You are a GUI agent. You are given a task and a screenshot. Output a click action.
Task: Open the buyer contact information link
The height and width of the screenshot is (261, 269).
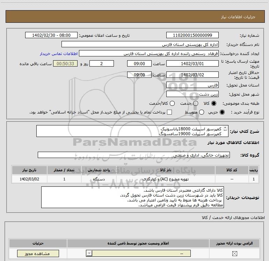click(59, 54)
